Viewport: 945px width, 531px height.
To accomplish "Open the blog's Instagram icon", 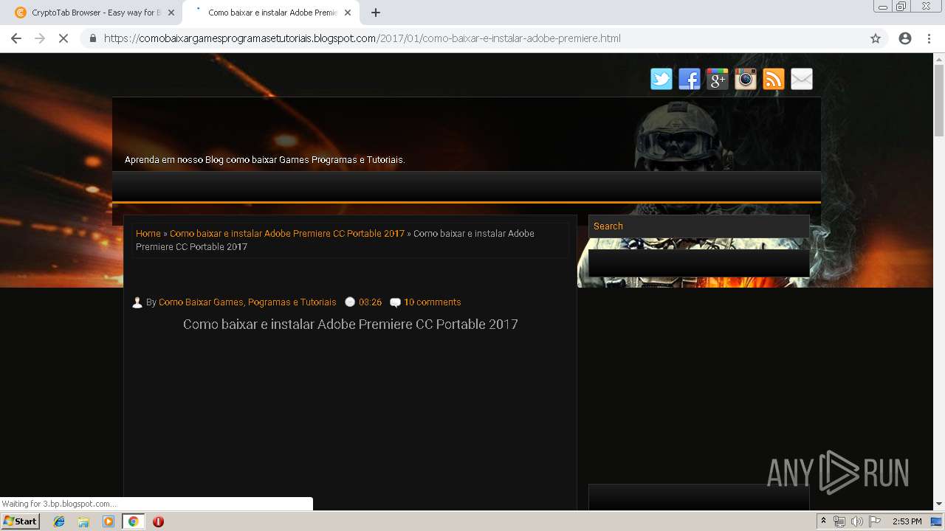I will coord(746,79).
